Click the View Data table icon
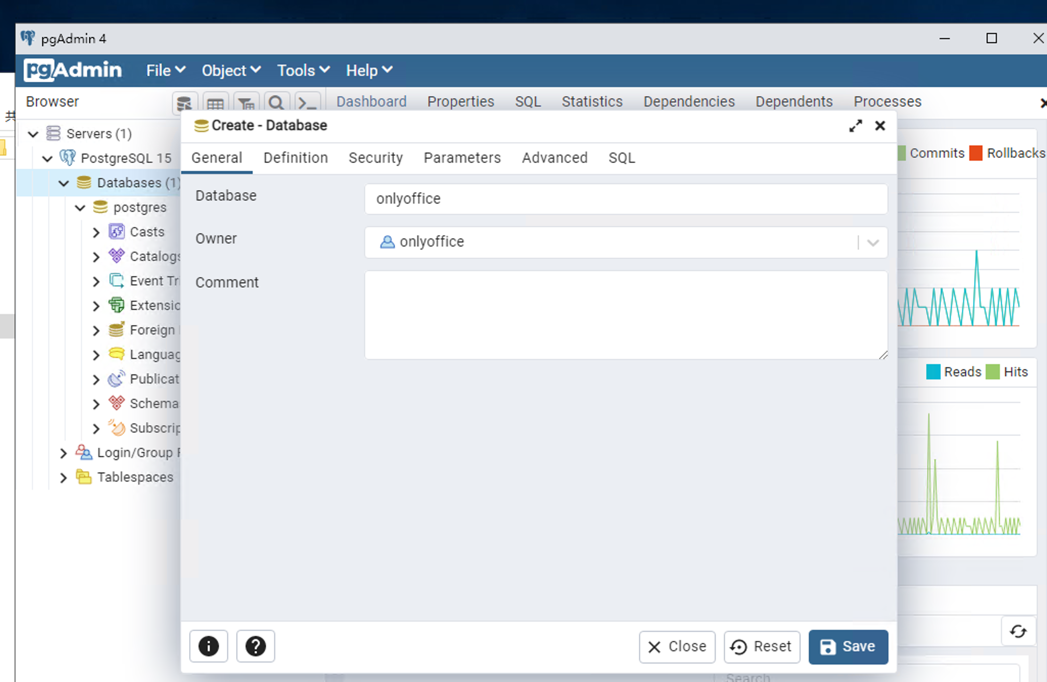Screen dimensions: 1047x682 pyautogui.click(x=215, y=103)
